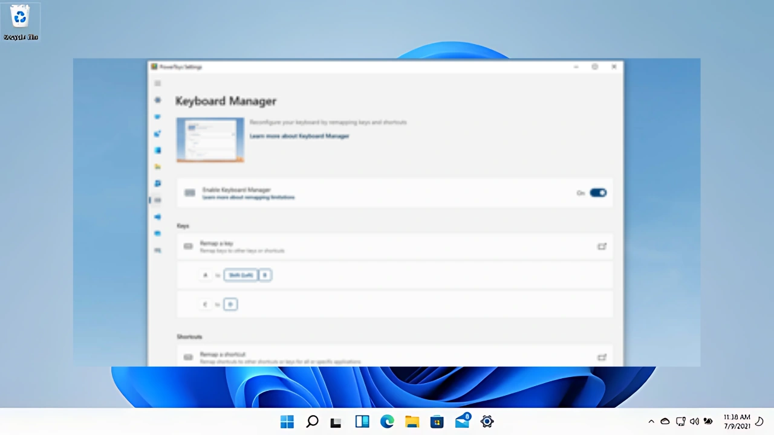Select Color Picker in the sidebar
This screenshot has height=435, width=774.
click(x=157, y=134)
